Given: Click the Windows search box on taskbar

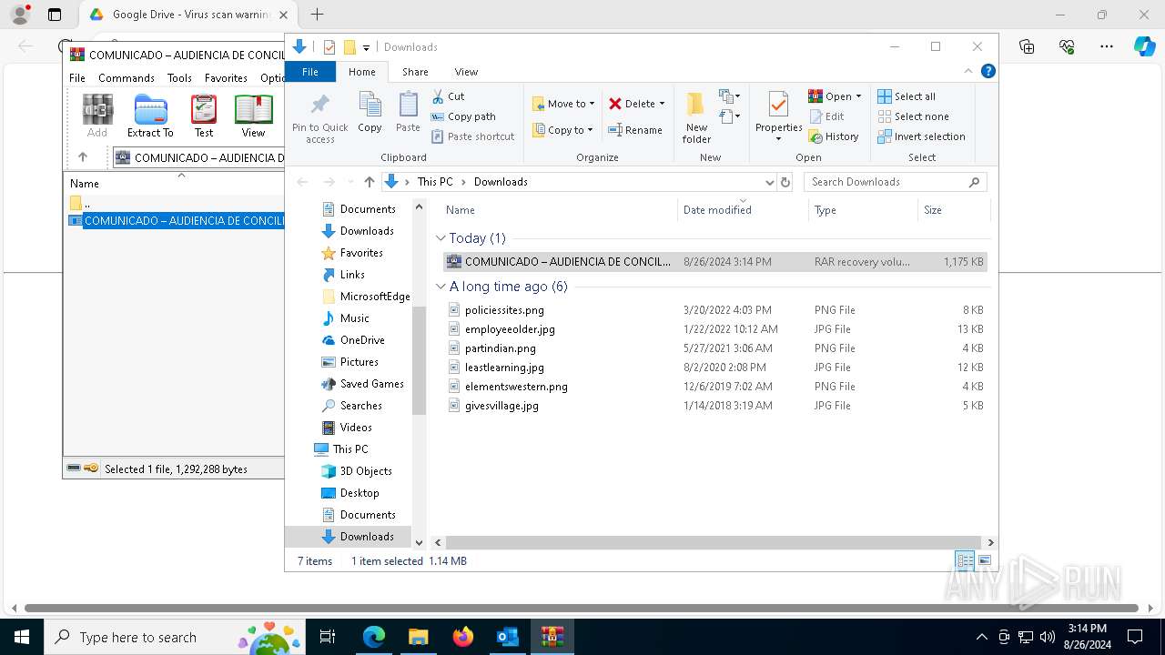Looking at the screenshot, I should [173, 637].
